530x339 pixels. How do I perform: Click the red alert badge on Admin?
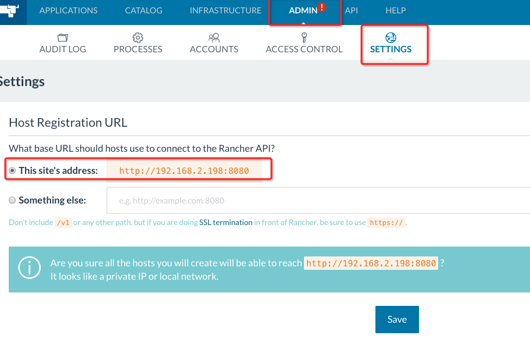point(322,7)
